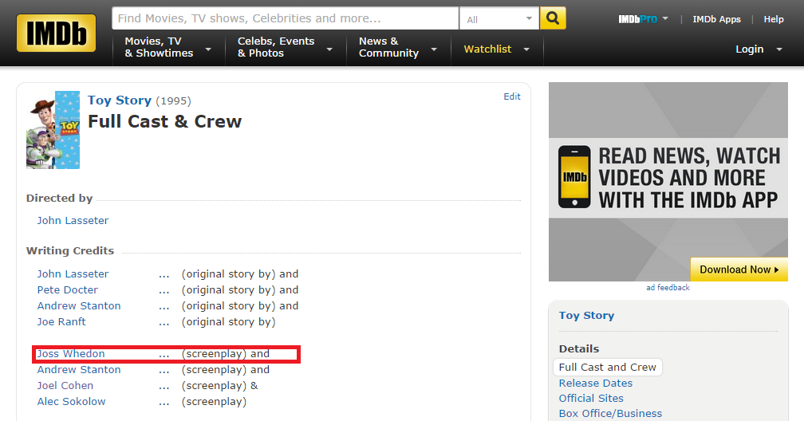804x421 pixels.
Task: Expand the News & Community menu
Action: pos(398,47)
